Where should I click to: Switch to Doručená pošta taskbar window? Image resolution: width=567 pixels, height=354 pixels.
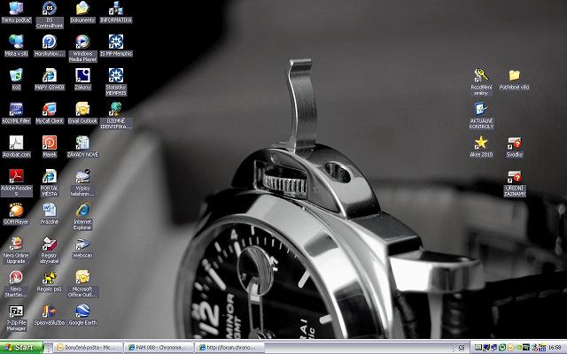pos(89,348)
